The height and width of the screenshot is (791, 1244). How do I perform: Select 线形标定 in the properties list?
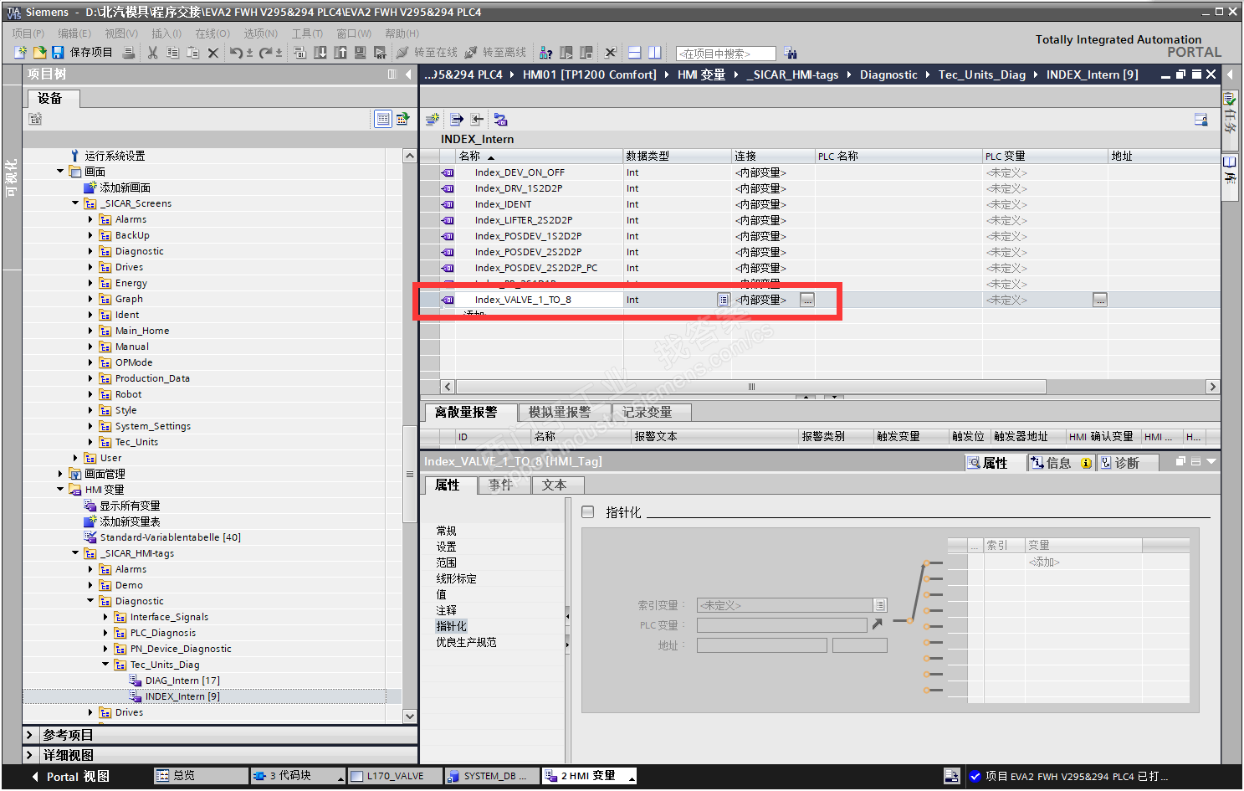coord(457,578)
